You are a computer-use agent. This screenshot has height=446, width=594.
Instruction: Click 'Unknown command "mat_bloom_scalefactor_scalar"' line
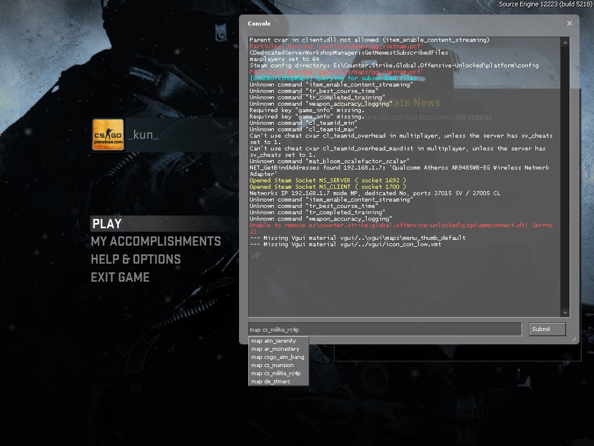329,161
